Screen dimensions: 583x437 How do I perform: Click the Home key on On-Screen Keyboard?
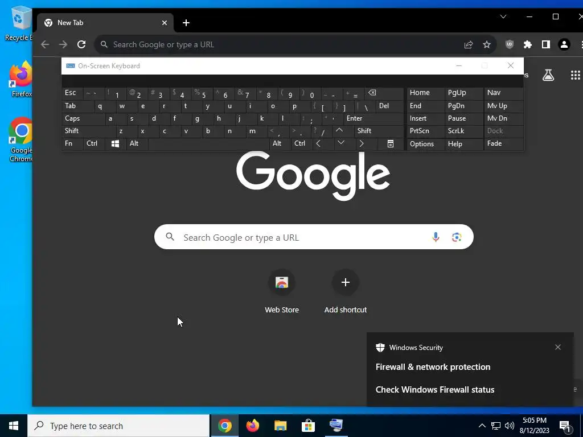(x=426, y=93)
